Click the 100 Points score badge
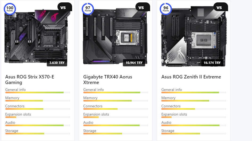252x141 pixels. click(x=10, y=9)
